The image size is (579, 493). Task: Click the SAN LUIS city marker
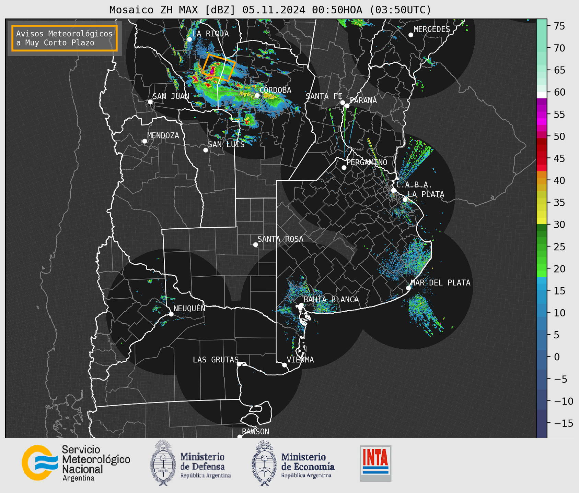pos(206,150)
